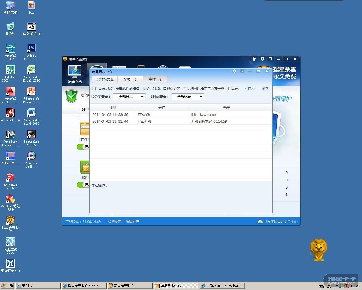
Task: Select the bug desktop icon
Action: (32, 8)
